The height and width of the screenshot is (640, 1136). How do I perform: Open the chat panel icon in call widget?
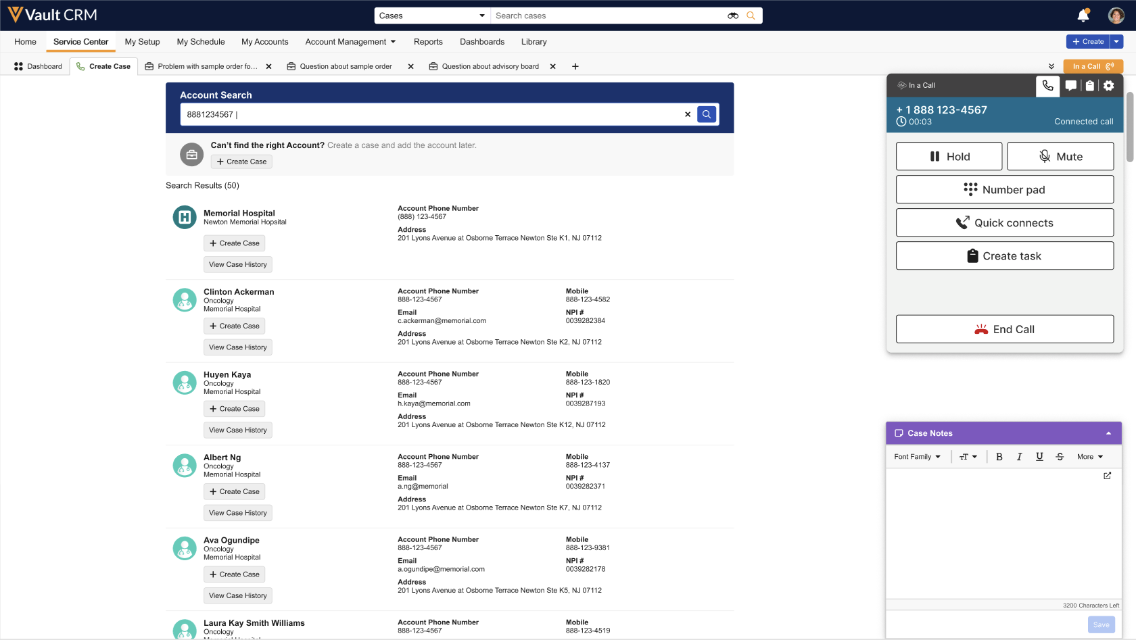pos(1071,86)
